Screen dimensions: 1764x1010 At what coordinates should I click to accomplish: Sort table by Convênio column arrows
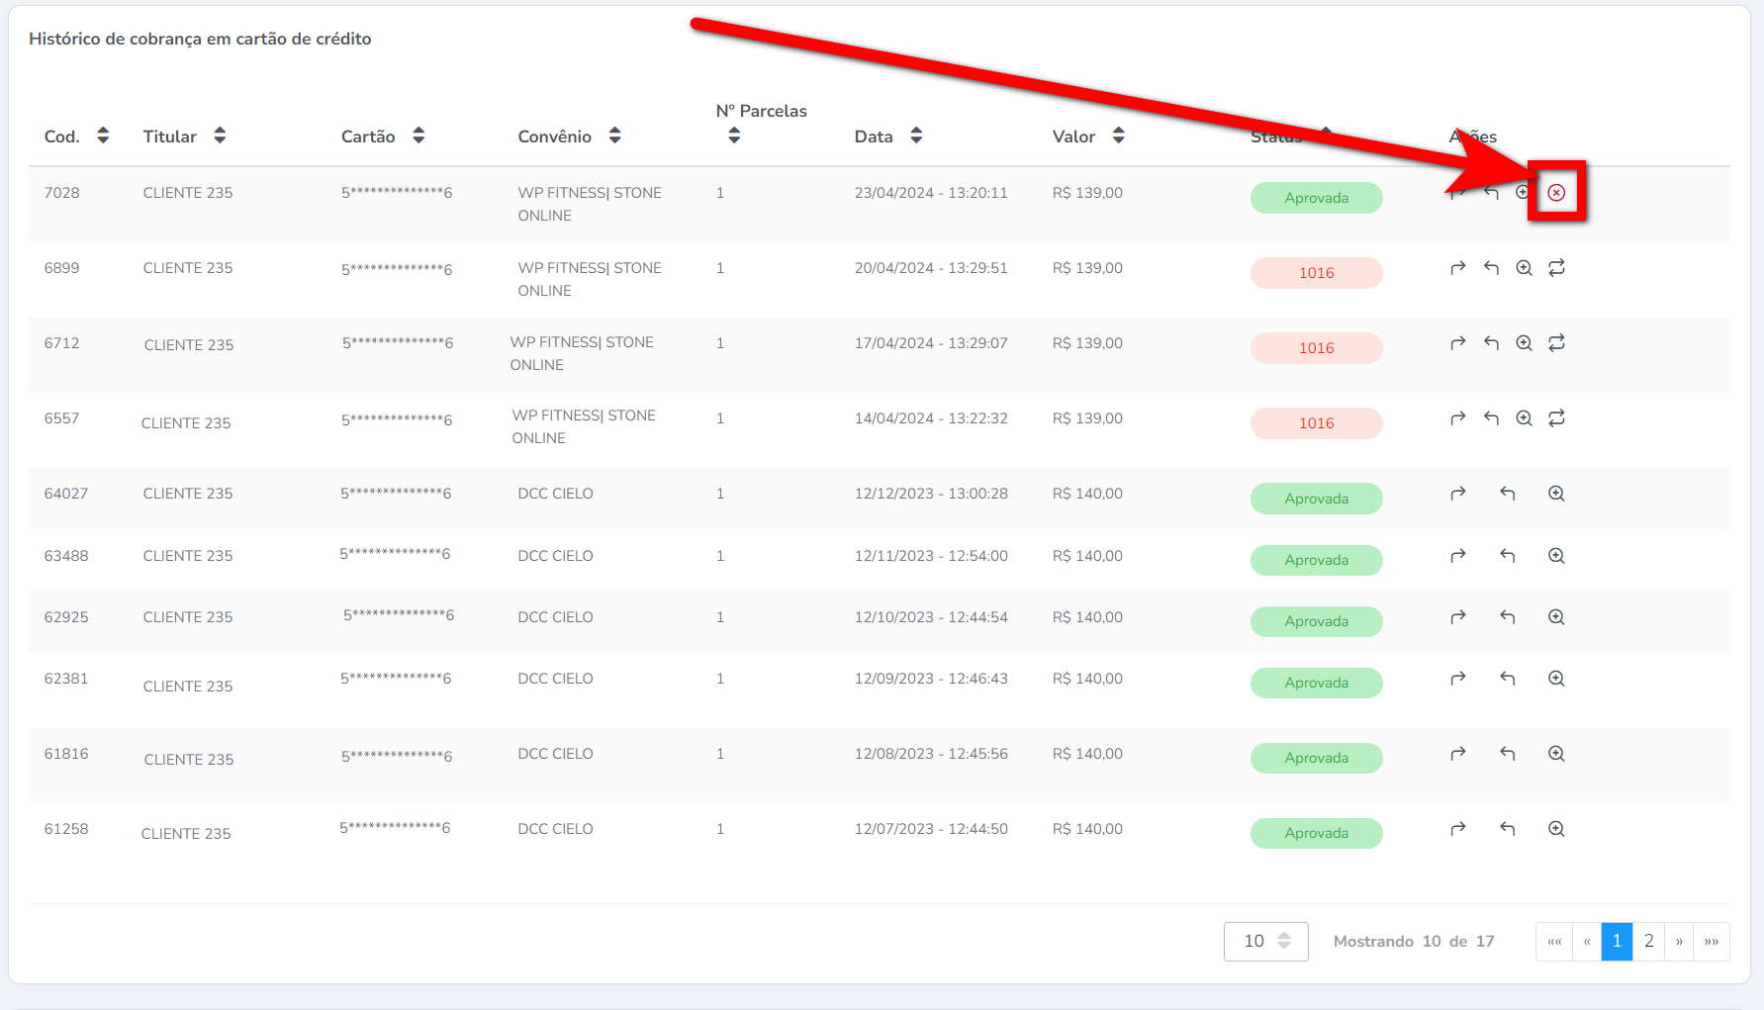[614, 136]
